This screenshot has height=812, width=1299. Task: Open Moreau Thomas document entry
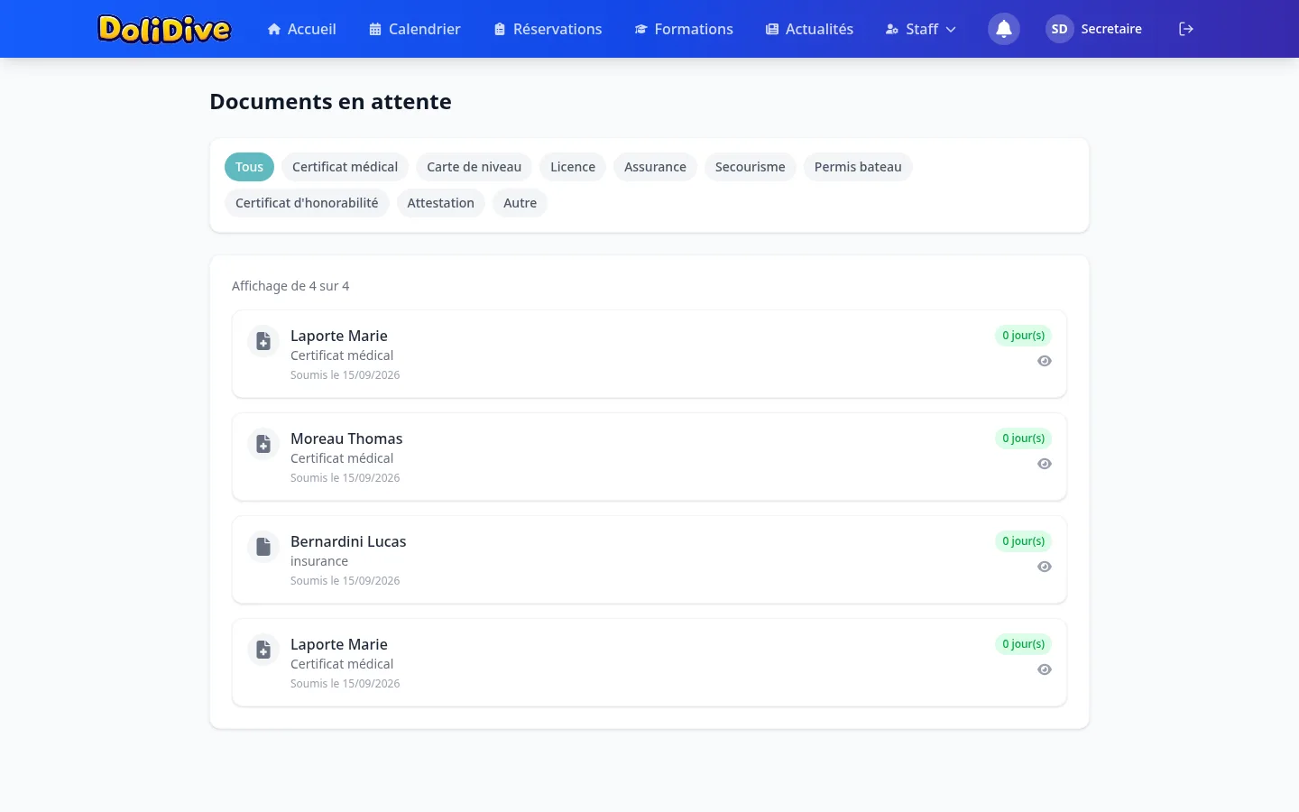coord(649,457)
